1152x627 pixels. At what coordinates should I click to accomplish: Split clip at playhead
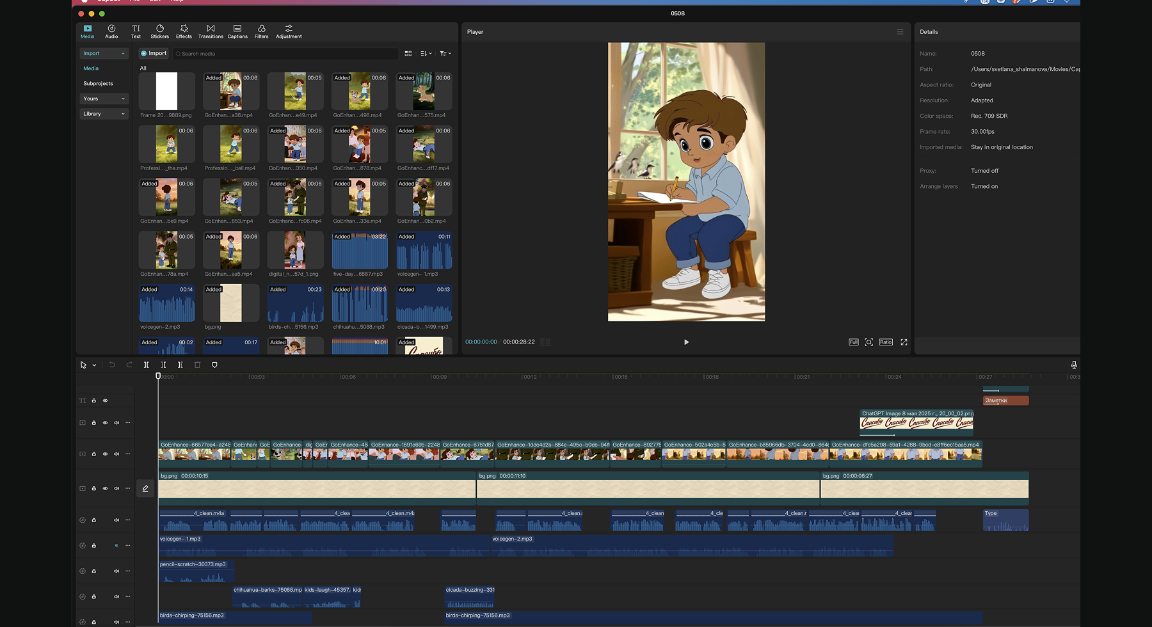147,365
